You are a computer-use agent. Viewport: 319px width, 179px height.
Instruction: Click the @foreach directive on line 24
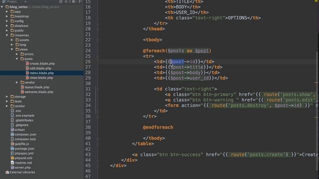tap(154, 51)
